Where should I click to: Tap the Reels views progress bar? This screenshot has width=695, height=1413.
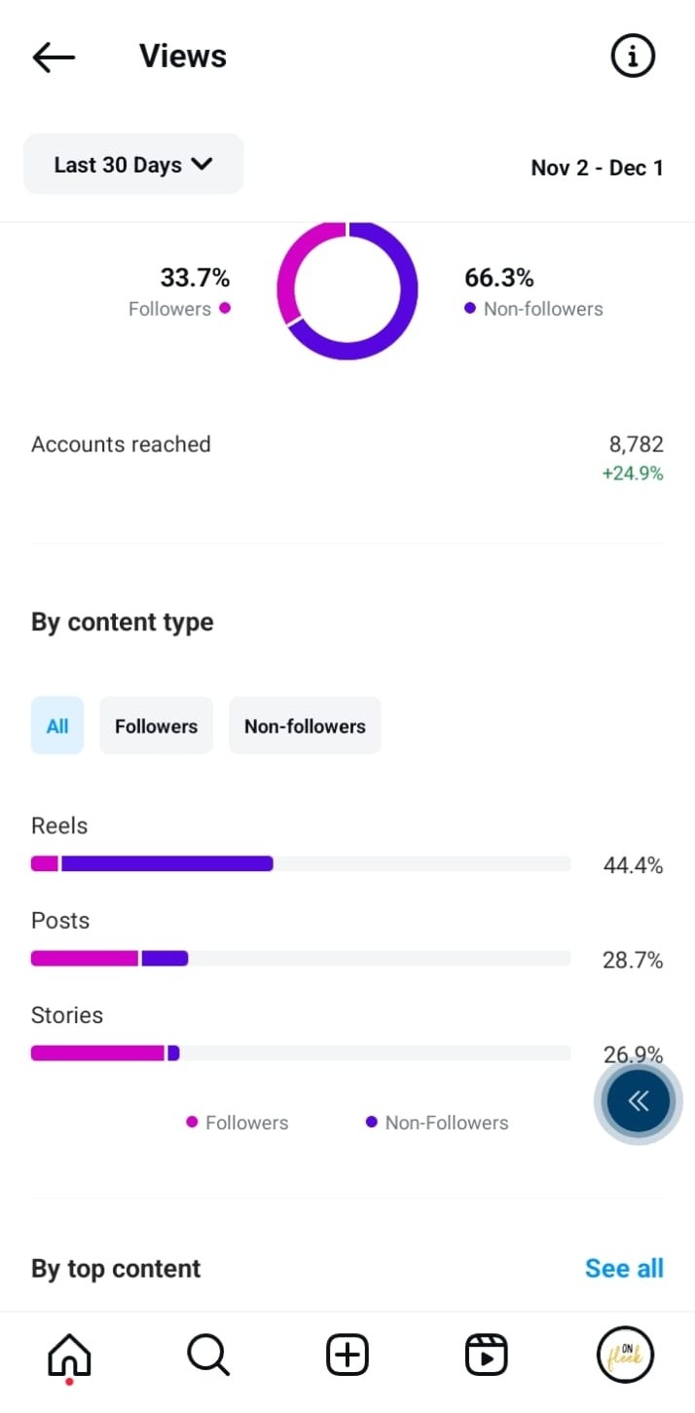point(300,863)
